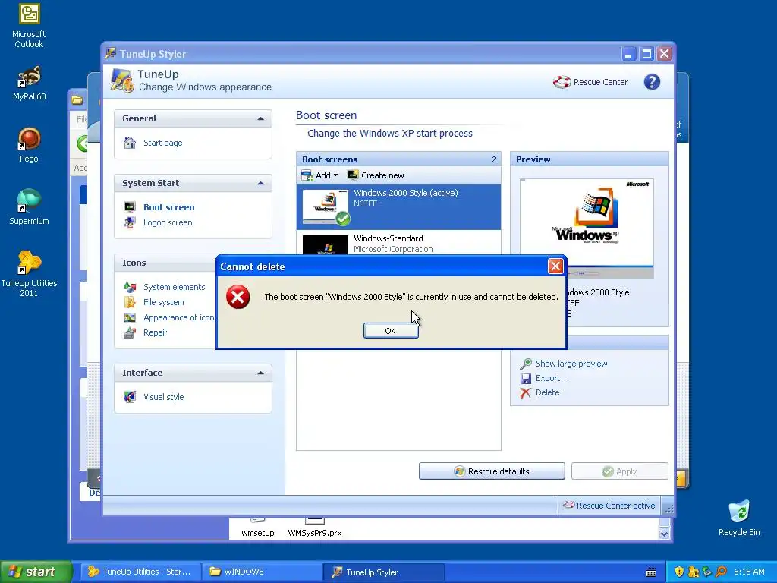Image resolution: width=777 pixels, height=583 pixels.
Task: Open Visual style settings
Action: coord(164,397)
